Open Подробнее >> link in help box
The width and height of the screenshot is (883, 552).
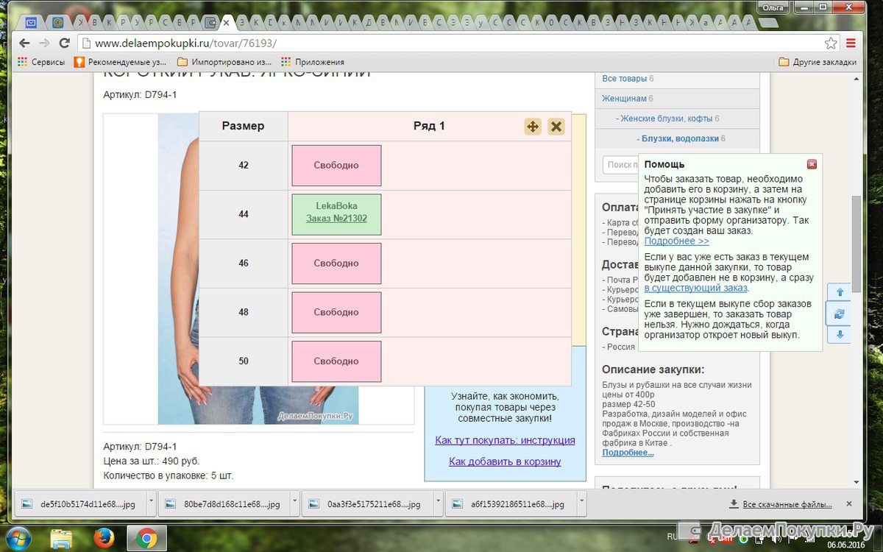click(676, 241)
